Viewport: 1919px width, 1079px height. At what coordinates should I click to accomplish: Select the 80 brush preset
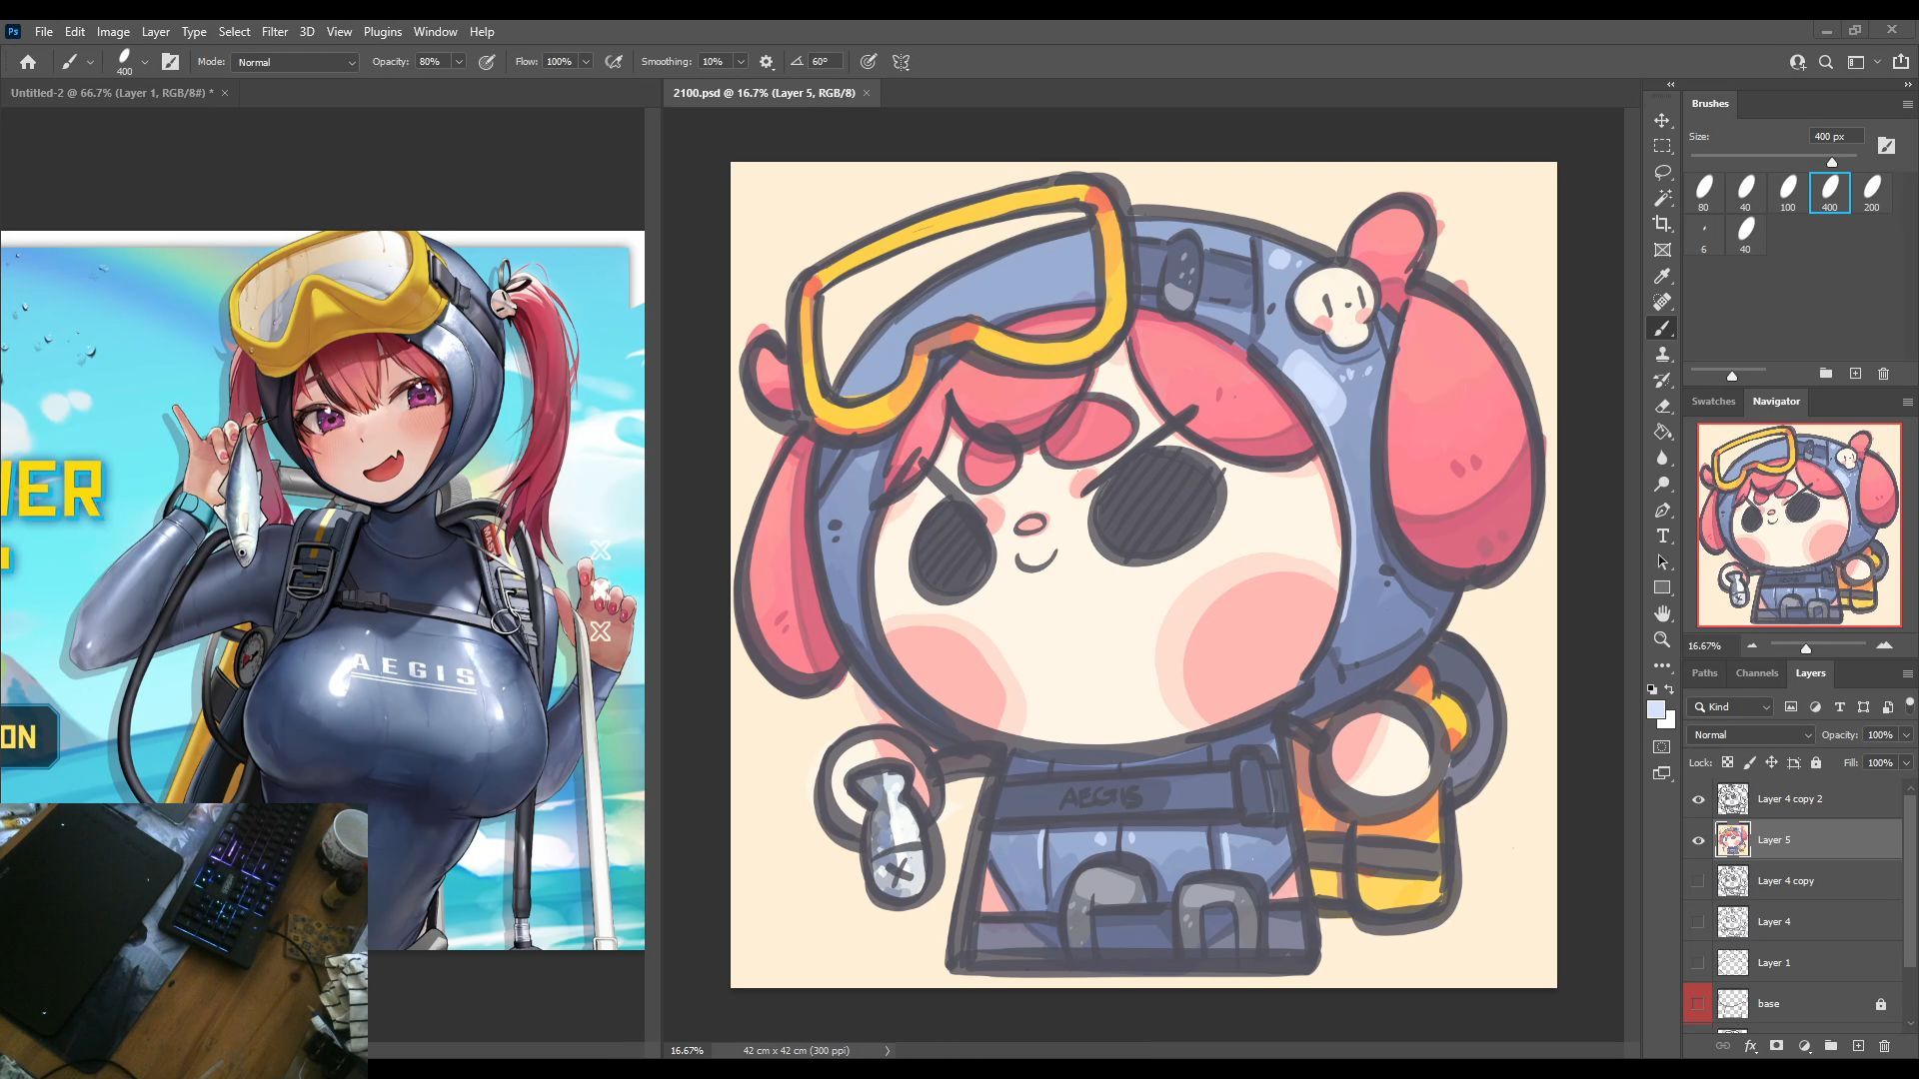click(1704, 193)
